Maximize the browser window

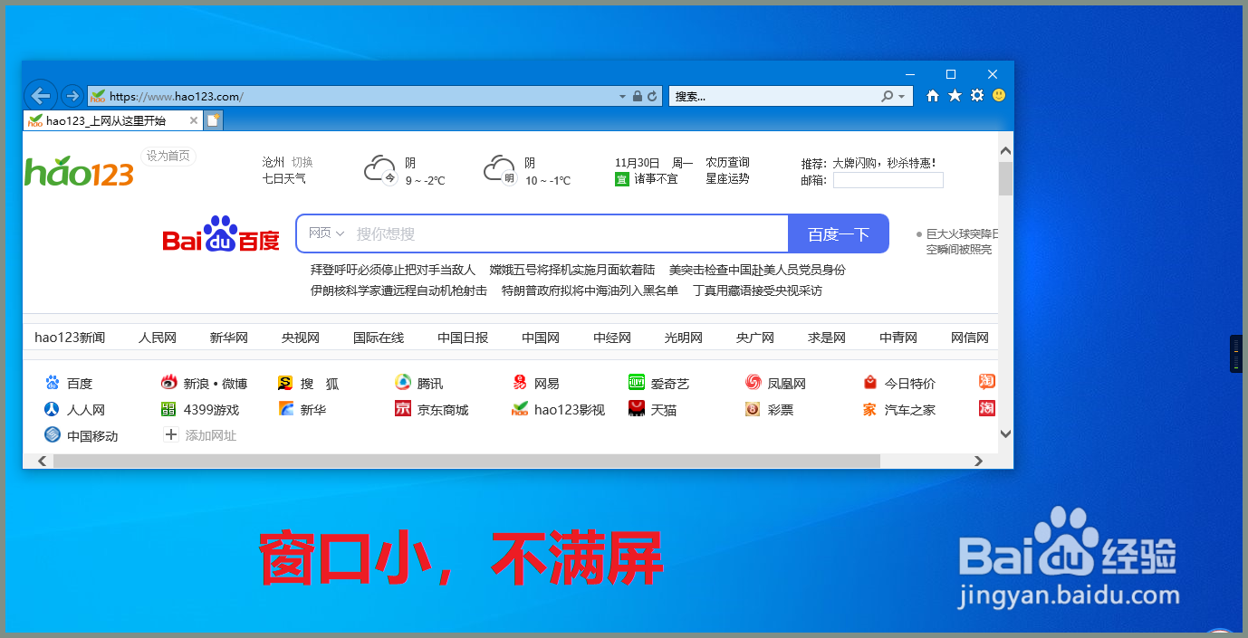(x=951, y=74)
